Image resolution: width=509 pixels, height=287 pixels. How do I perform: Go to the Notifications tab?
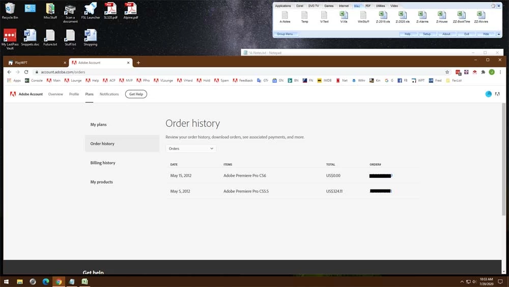109,94
